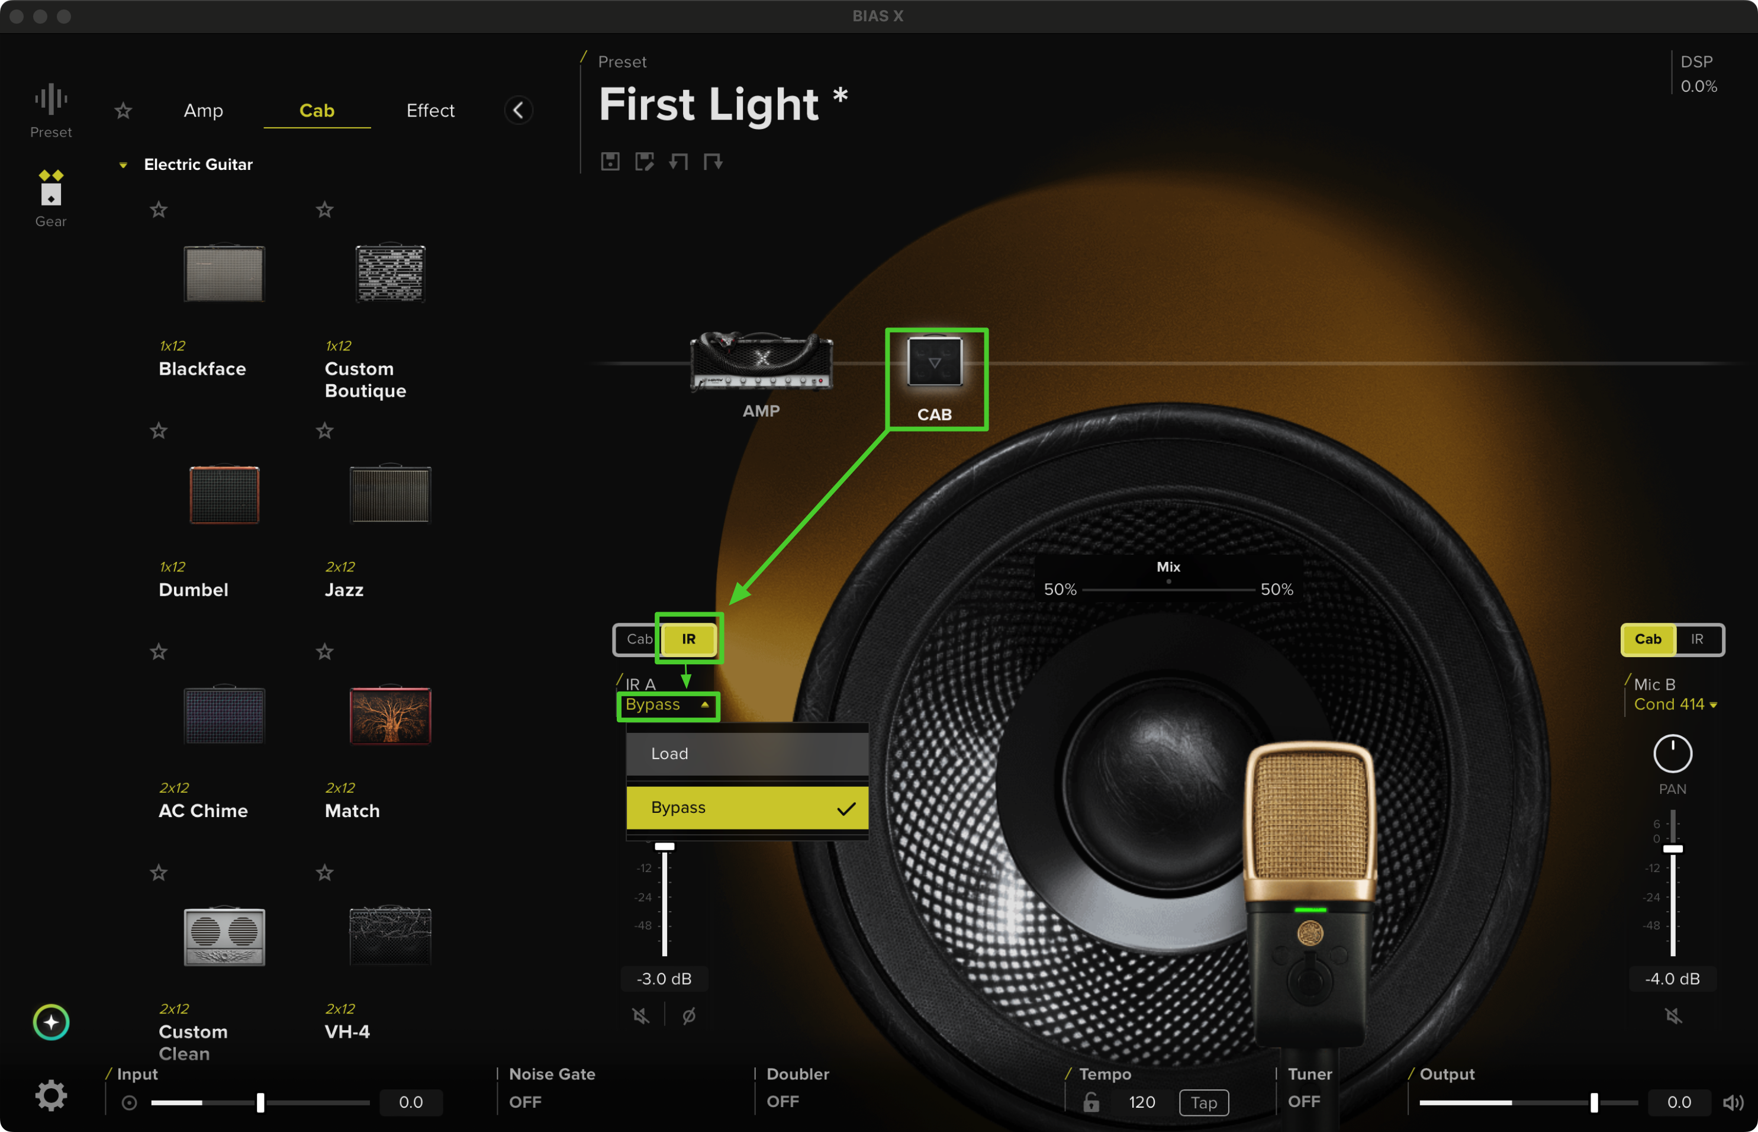Image resolution: width=1758 pixels, height=1132 pixels.
Task: Switch the left cab section to Cab mode
Action: click(x=639, y=639)
